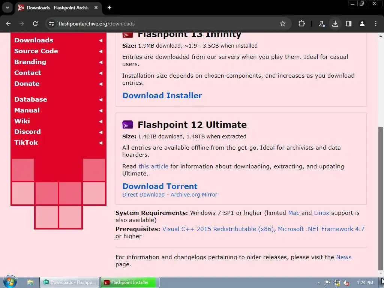Follow the Linux support link
Viewport: 384px width, 288px height.
pos(321,213)
